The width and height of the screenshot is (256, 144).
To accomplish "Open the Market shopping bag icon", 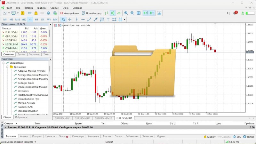I will click(x=36, y=13).
